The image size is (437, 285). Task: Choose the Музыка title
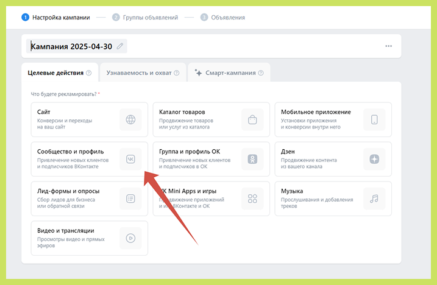click(x=292, y=191)
